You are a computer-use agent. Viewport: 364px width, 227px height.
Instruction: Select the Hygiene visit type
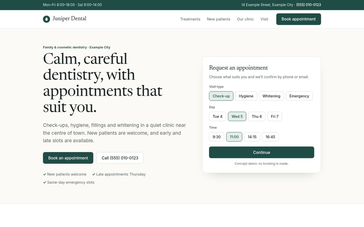[246, 96]
